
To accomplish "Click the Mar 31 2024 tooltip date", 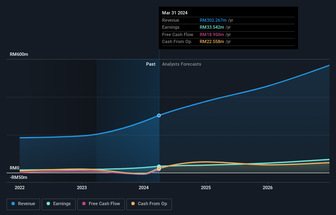I will [x=175, y=13].
